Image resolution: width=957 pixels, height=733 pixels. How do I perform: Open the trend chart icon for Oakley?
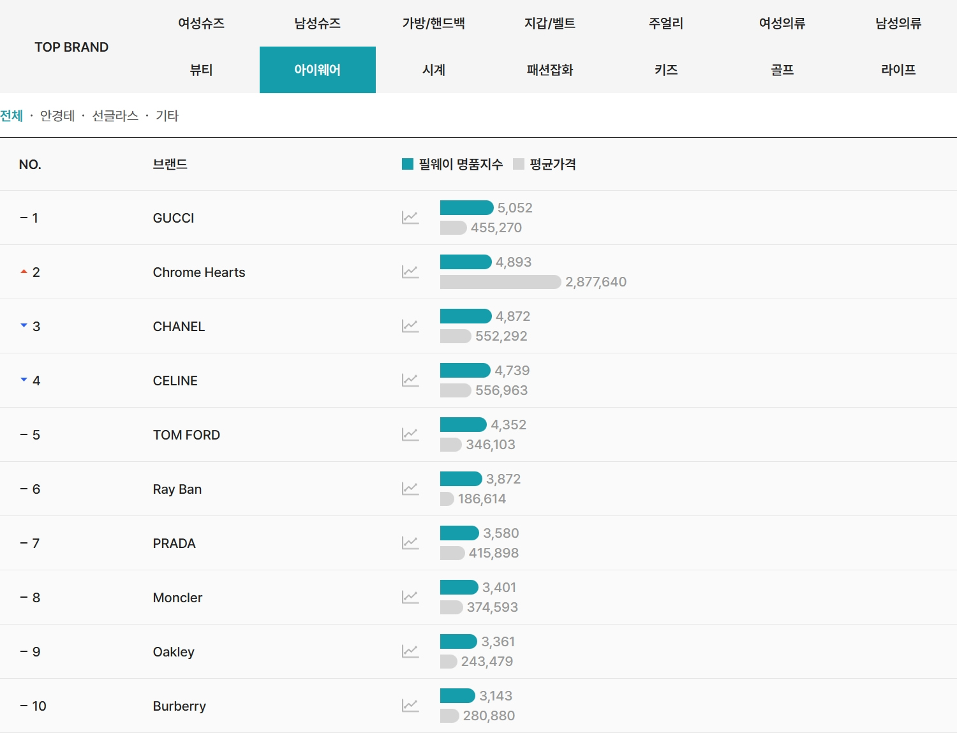coord(410,651)
